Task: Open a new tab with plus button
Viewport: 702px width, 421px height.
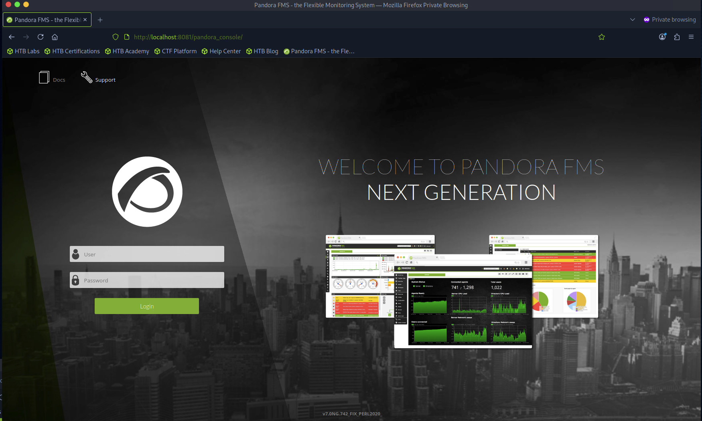Action: pos(100,20)
